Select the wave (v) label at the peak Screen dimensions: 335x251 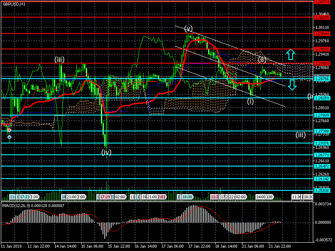188,28
